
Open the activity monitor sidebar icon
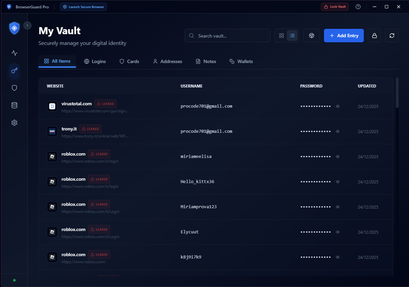click(14, 53)
